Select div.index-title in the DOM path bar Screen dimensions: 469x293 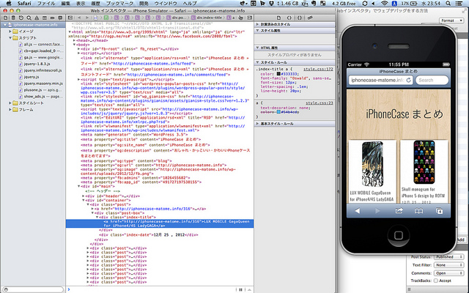[207, 18]
